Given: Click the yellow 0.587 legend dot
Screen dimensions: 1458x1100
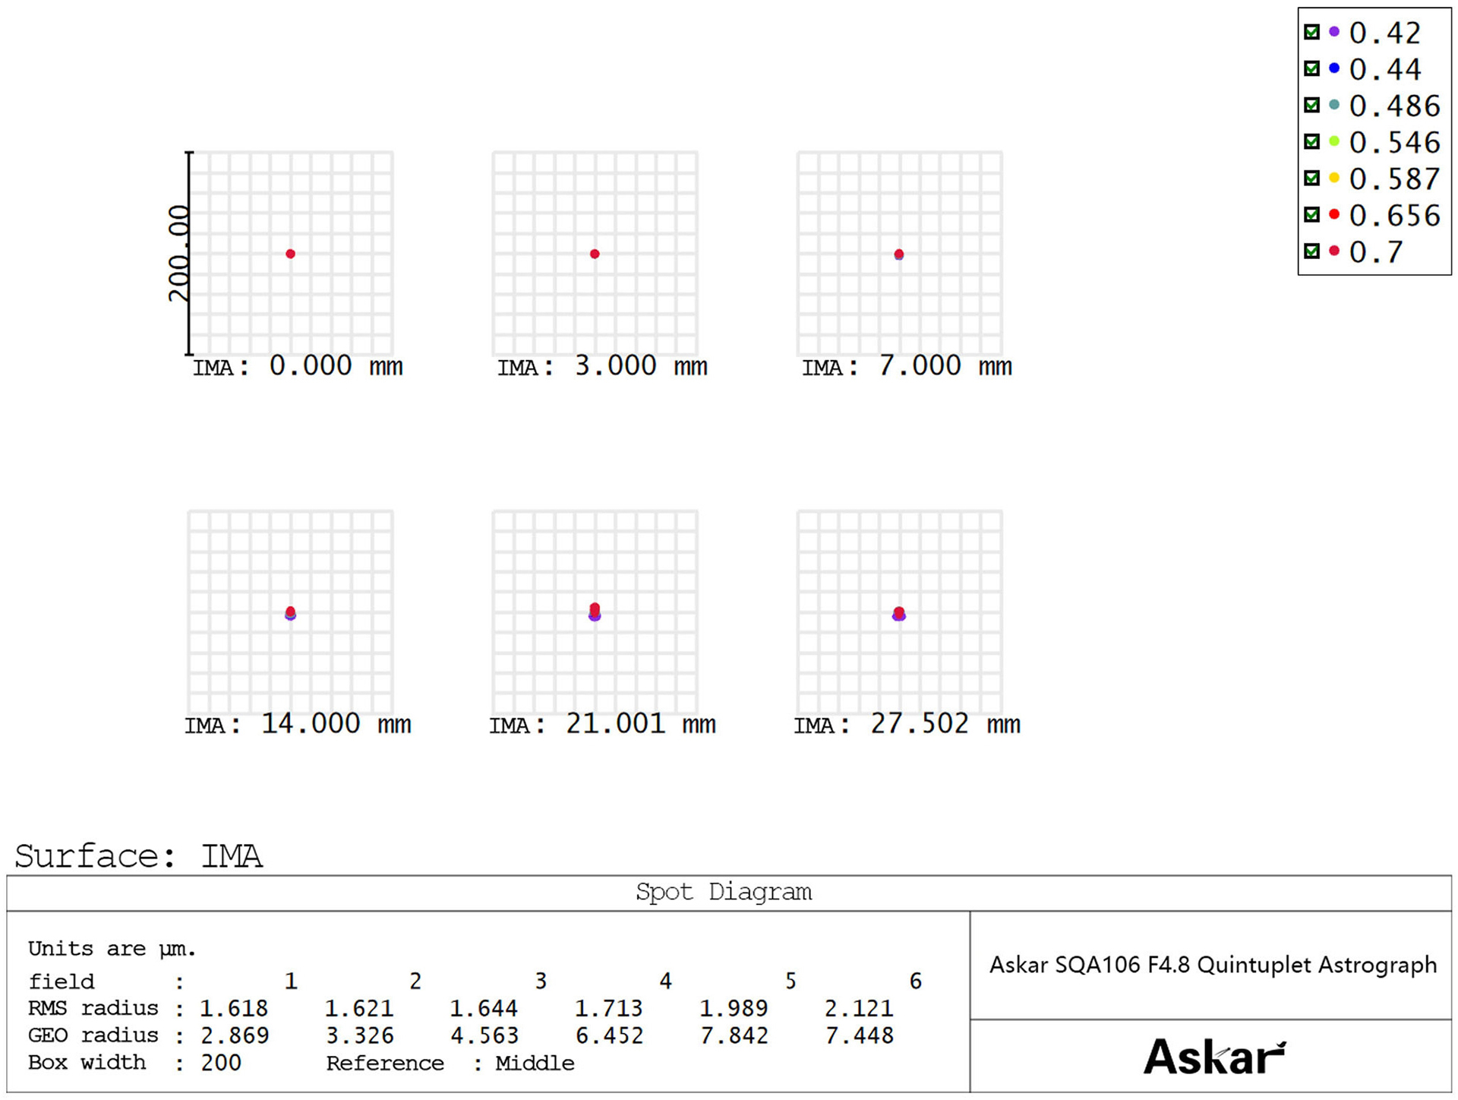Looking at the screenshot, I should click(1334, 178).
